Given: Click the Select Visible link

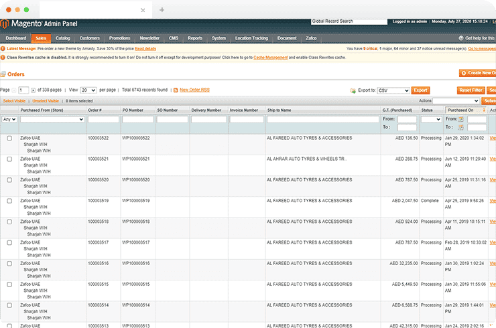Looking at the screenshot, I should point(14,101).
